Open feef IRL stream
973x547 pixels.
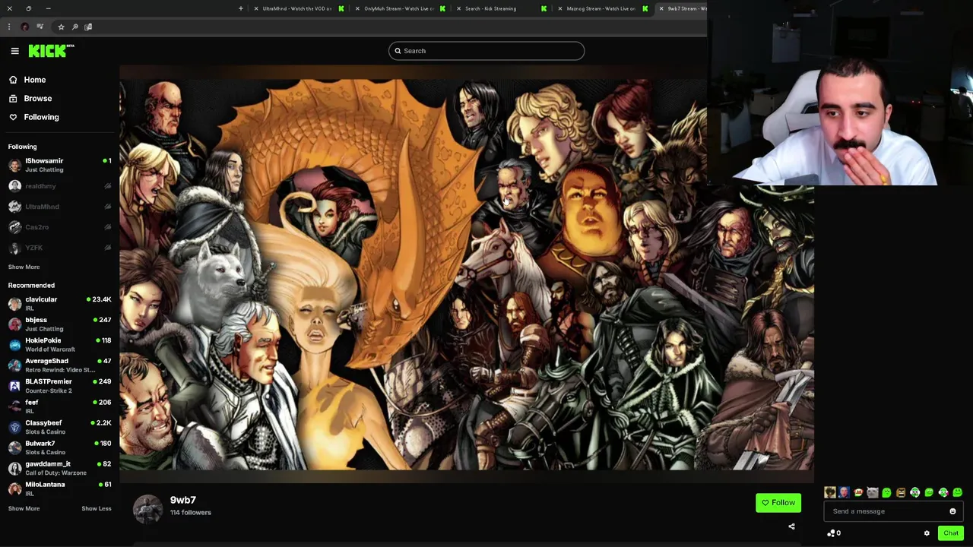(x=59, y=406)
